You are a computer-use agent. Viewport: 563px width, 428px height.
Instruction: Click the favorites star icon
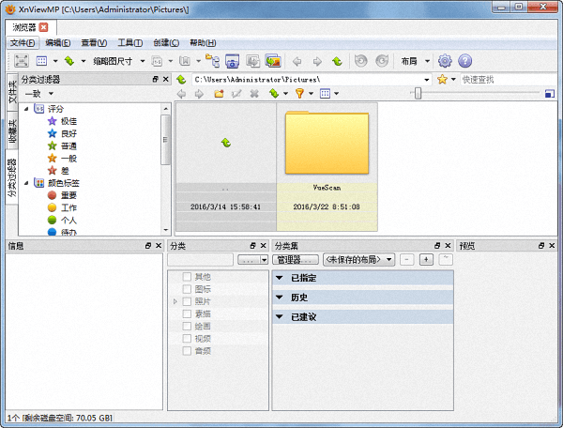tap(442, 80)
